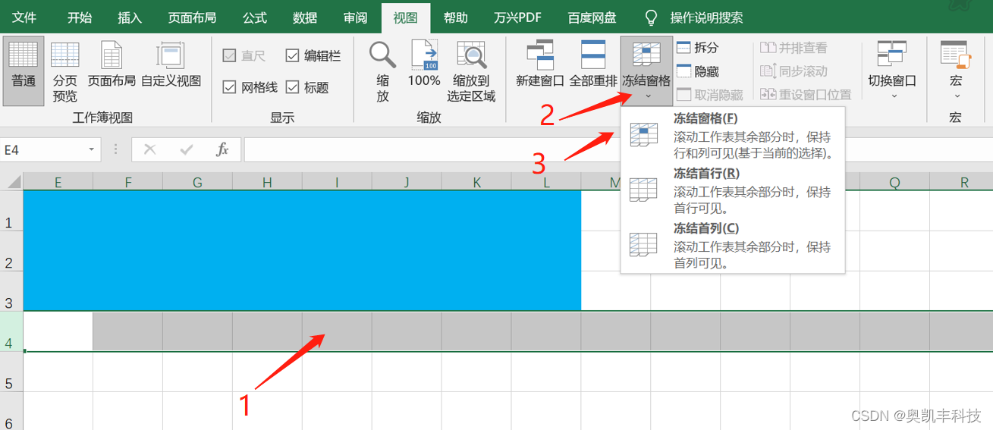Choose Freeze Top Row (冻结首行)

click(x=732, y=191)
